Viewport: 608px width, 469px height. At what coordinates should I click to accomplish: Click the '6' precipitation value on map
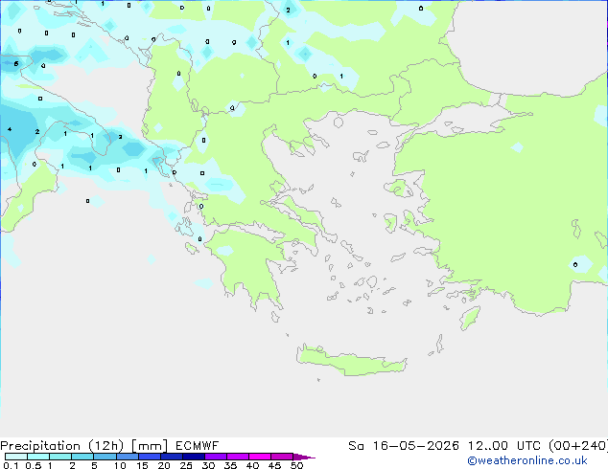(16, 63)
